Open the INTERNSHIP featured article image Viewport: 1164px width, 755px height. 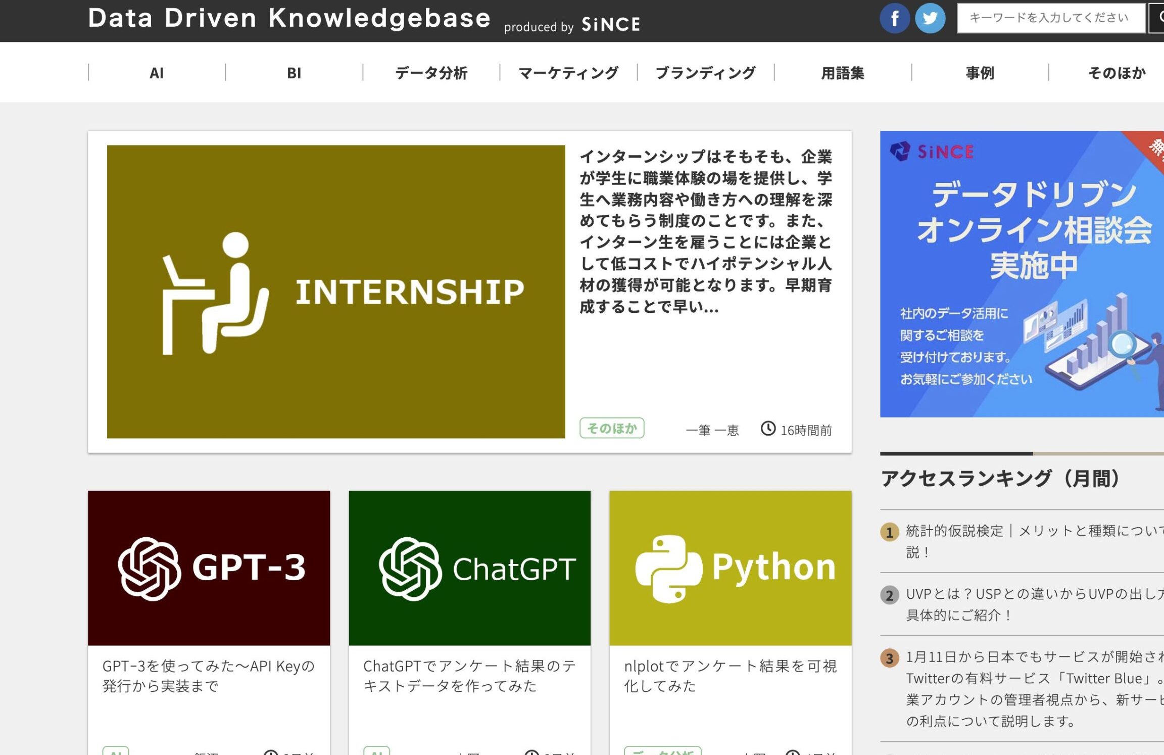pyautogui.click(x=336, y=292)
